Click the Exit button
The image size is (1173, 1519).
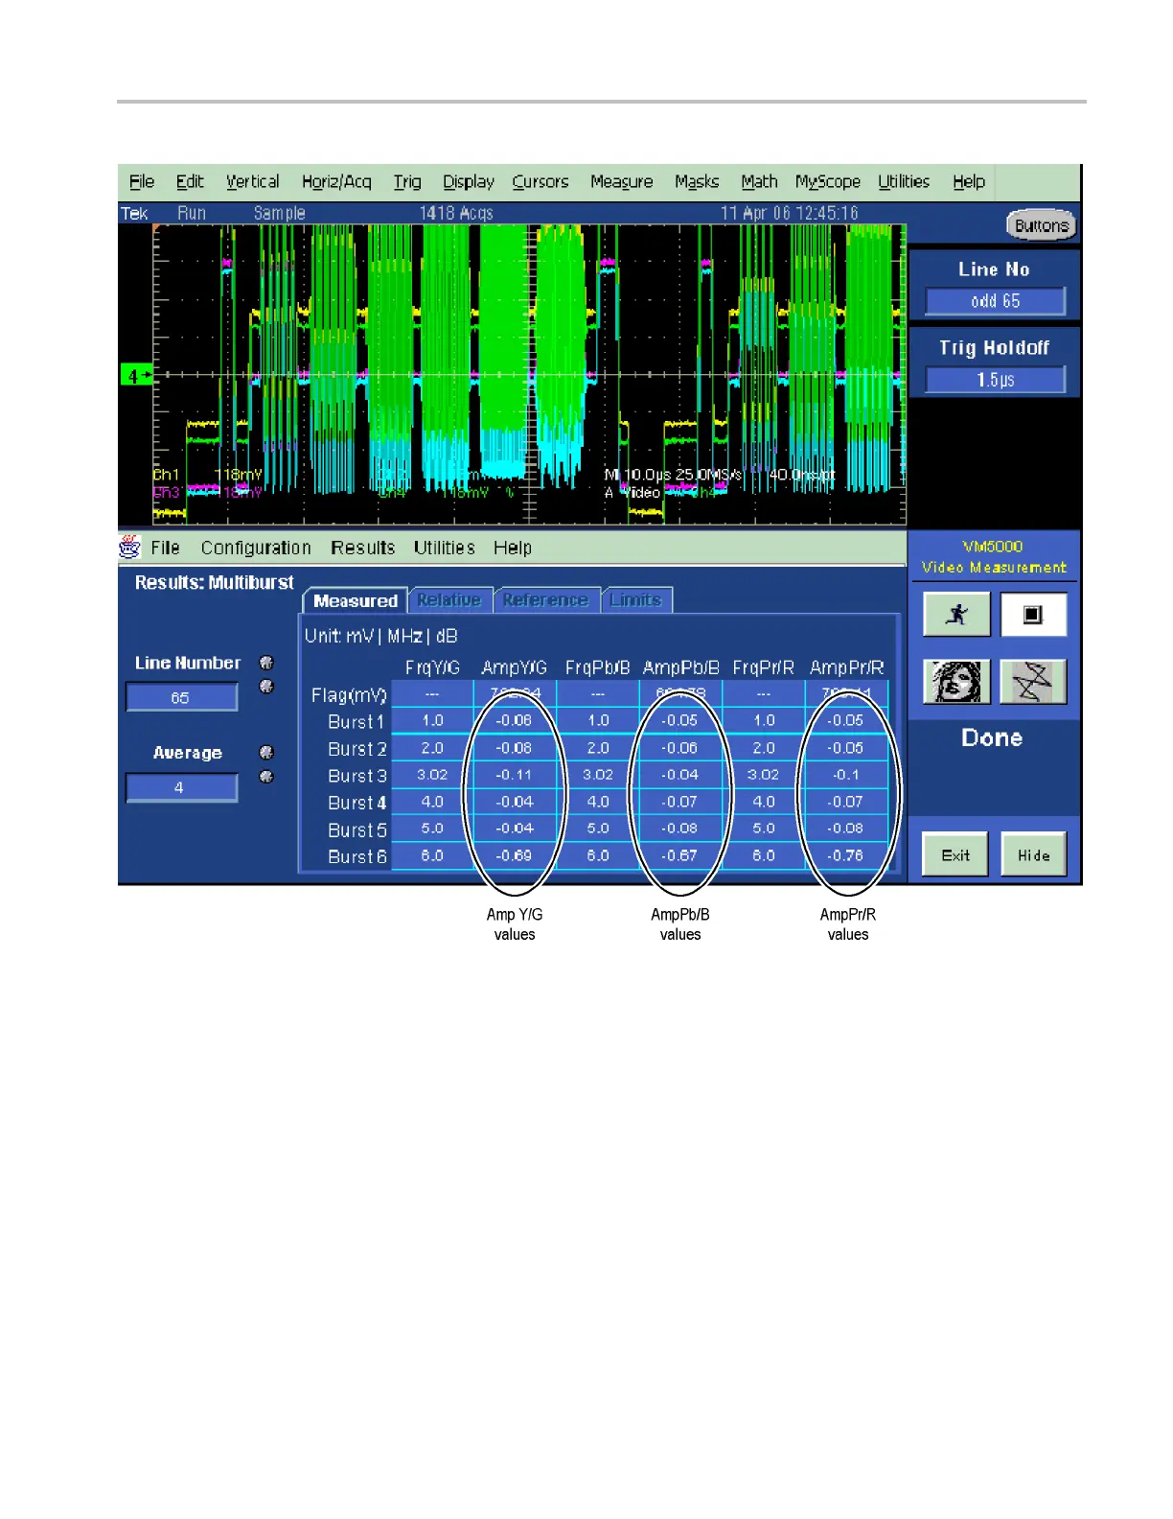pyautogui.click(x=955, y=854)
